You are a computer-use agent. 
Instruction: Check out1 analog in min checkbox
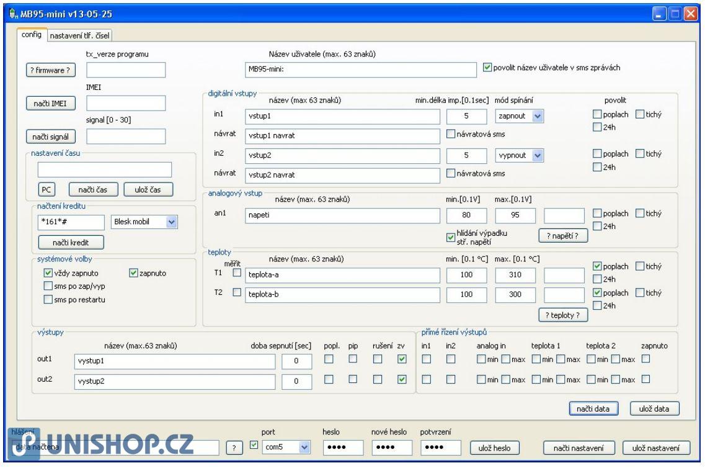(x=481, y=359)
